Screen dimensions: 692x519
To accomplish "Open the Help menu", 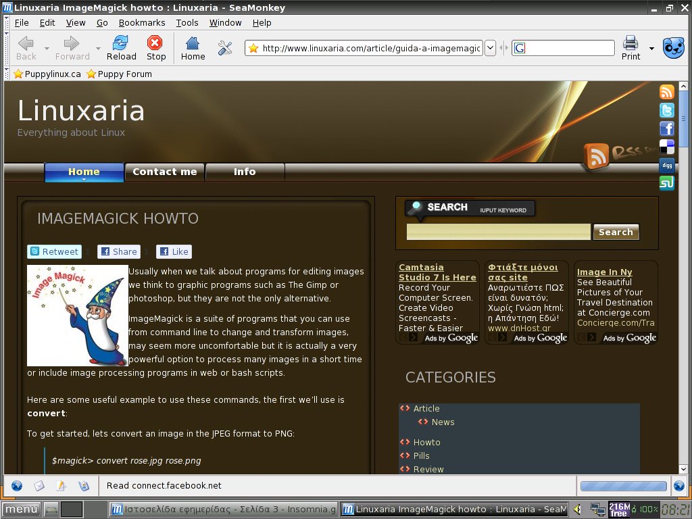I will [x=262, y=22].
